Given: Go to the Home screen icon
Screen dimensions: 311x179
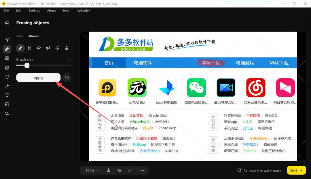Looking at the screenshot, I should coord(7,23).
